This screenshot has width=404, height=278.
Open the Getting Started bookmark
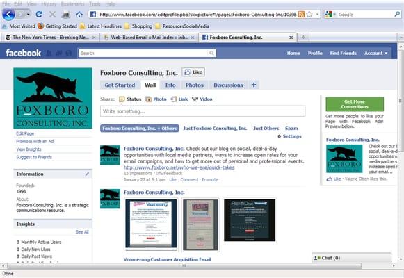pos(58,26)
